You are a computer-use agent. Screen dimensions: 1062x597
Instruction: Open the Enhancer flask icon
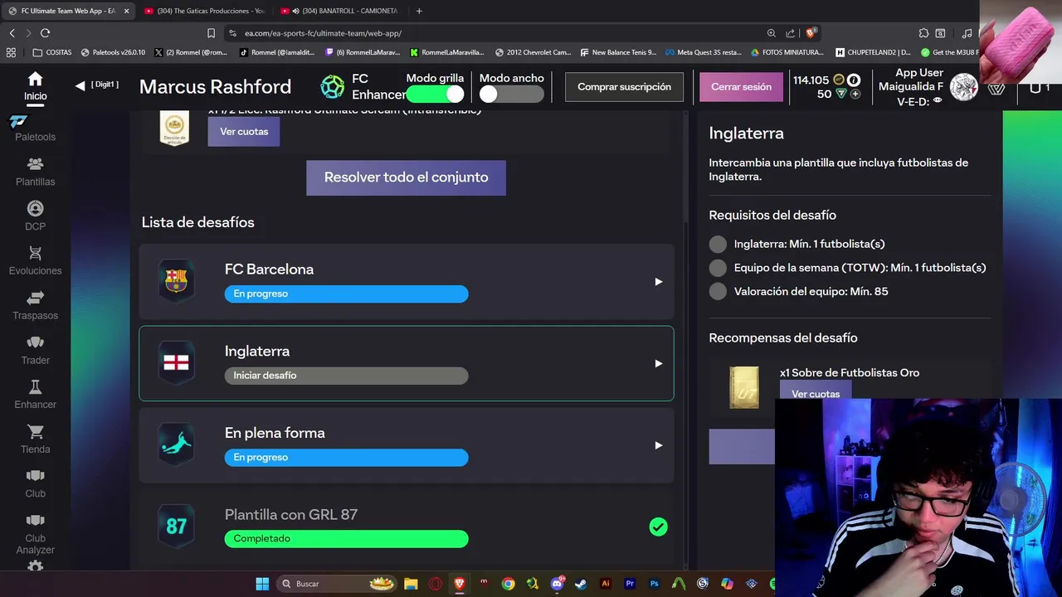point(35,387)
